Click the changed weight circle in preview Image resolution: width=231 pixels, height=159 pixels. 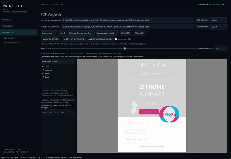click(x=169, y=114)
